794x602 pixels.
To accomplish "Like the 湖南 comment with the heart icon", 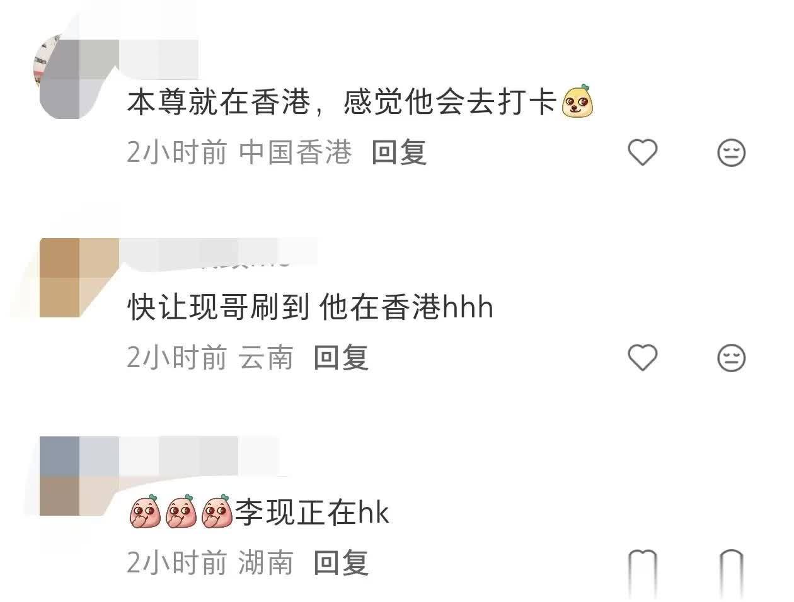I will click(x=643, y=570).
